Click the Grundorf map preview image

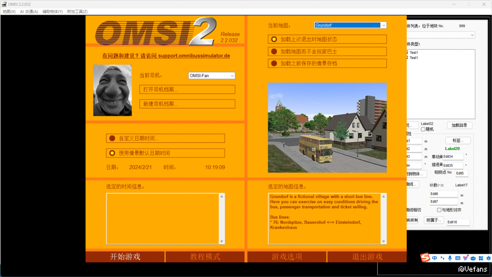pyautogui.click(x=327, y=128)
